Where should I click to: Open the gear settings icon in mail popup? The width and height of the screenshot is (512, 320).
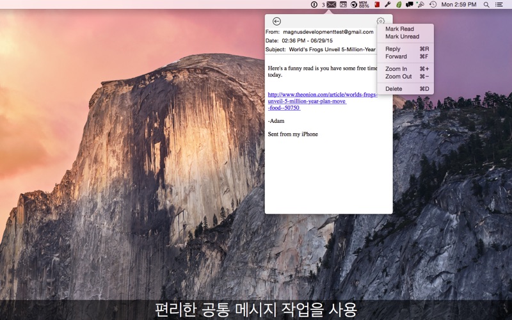click(x=380, y=21)
